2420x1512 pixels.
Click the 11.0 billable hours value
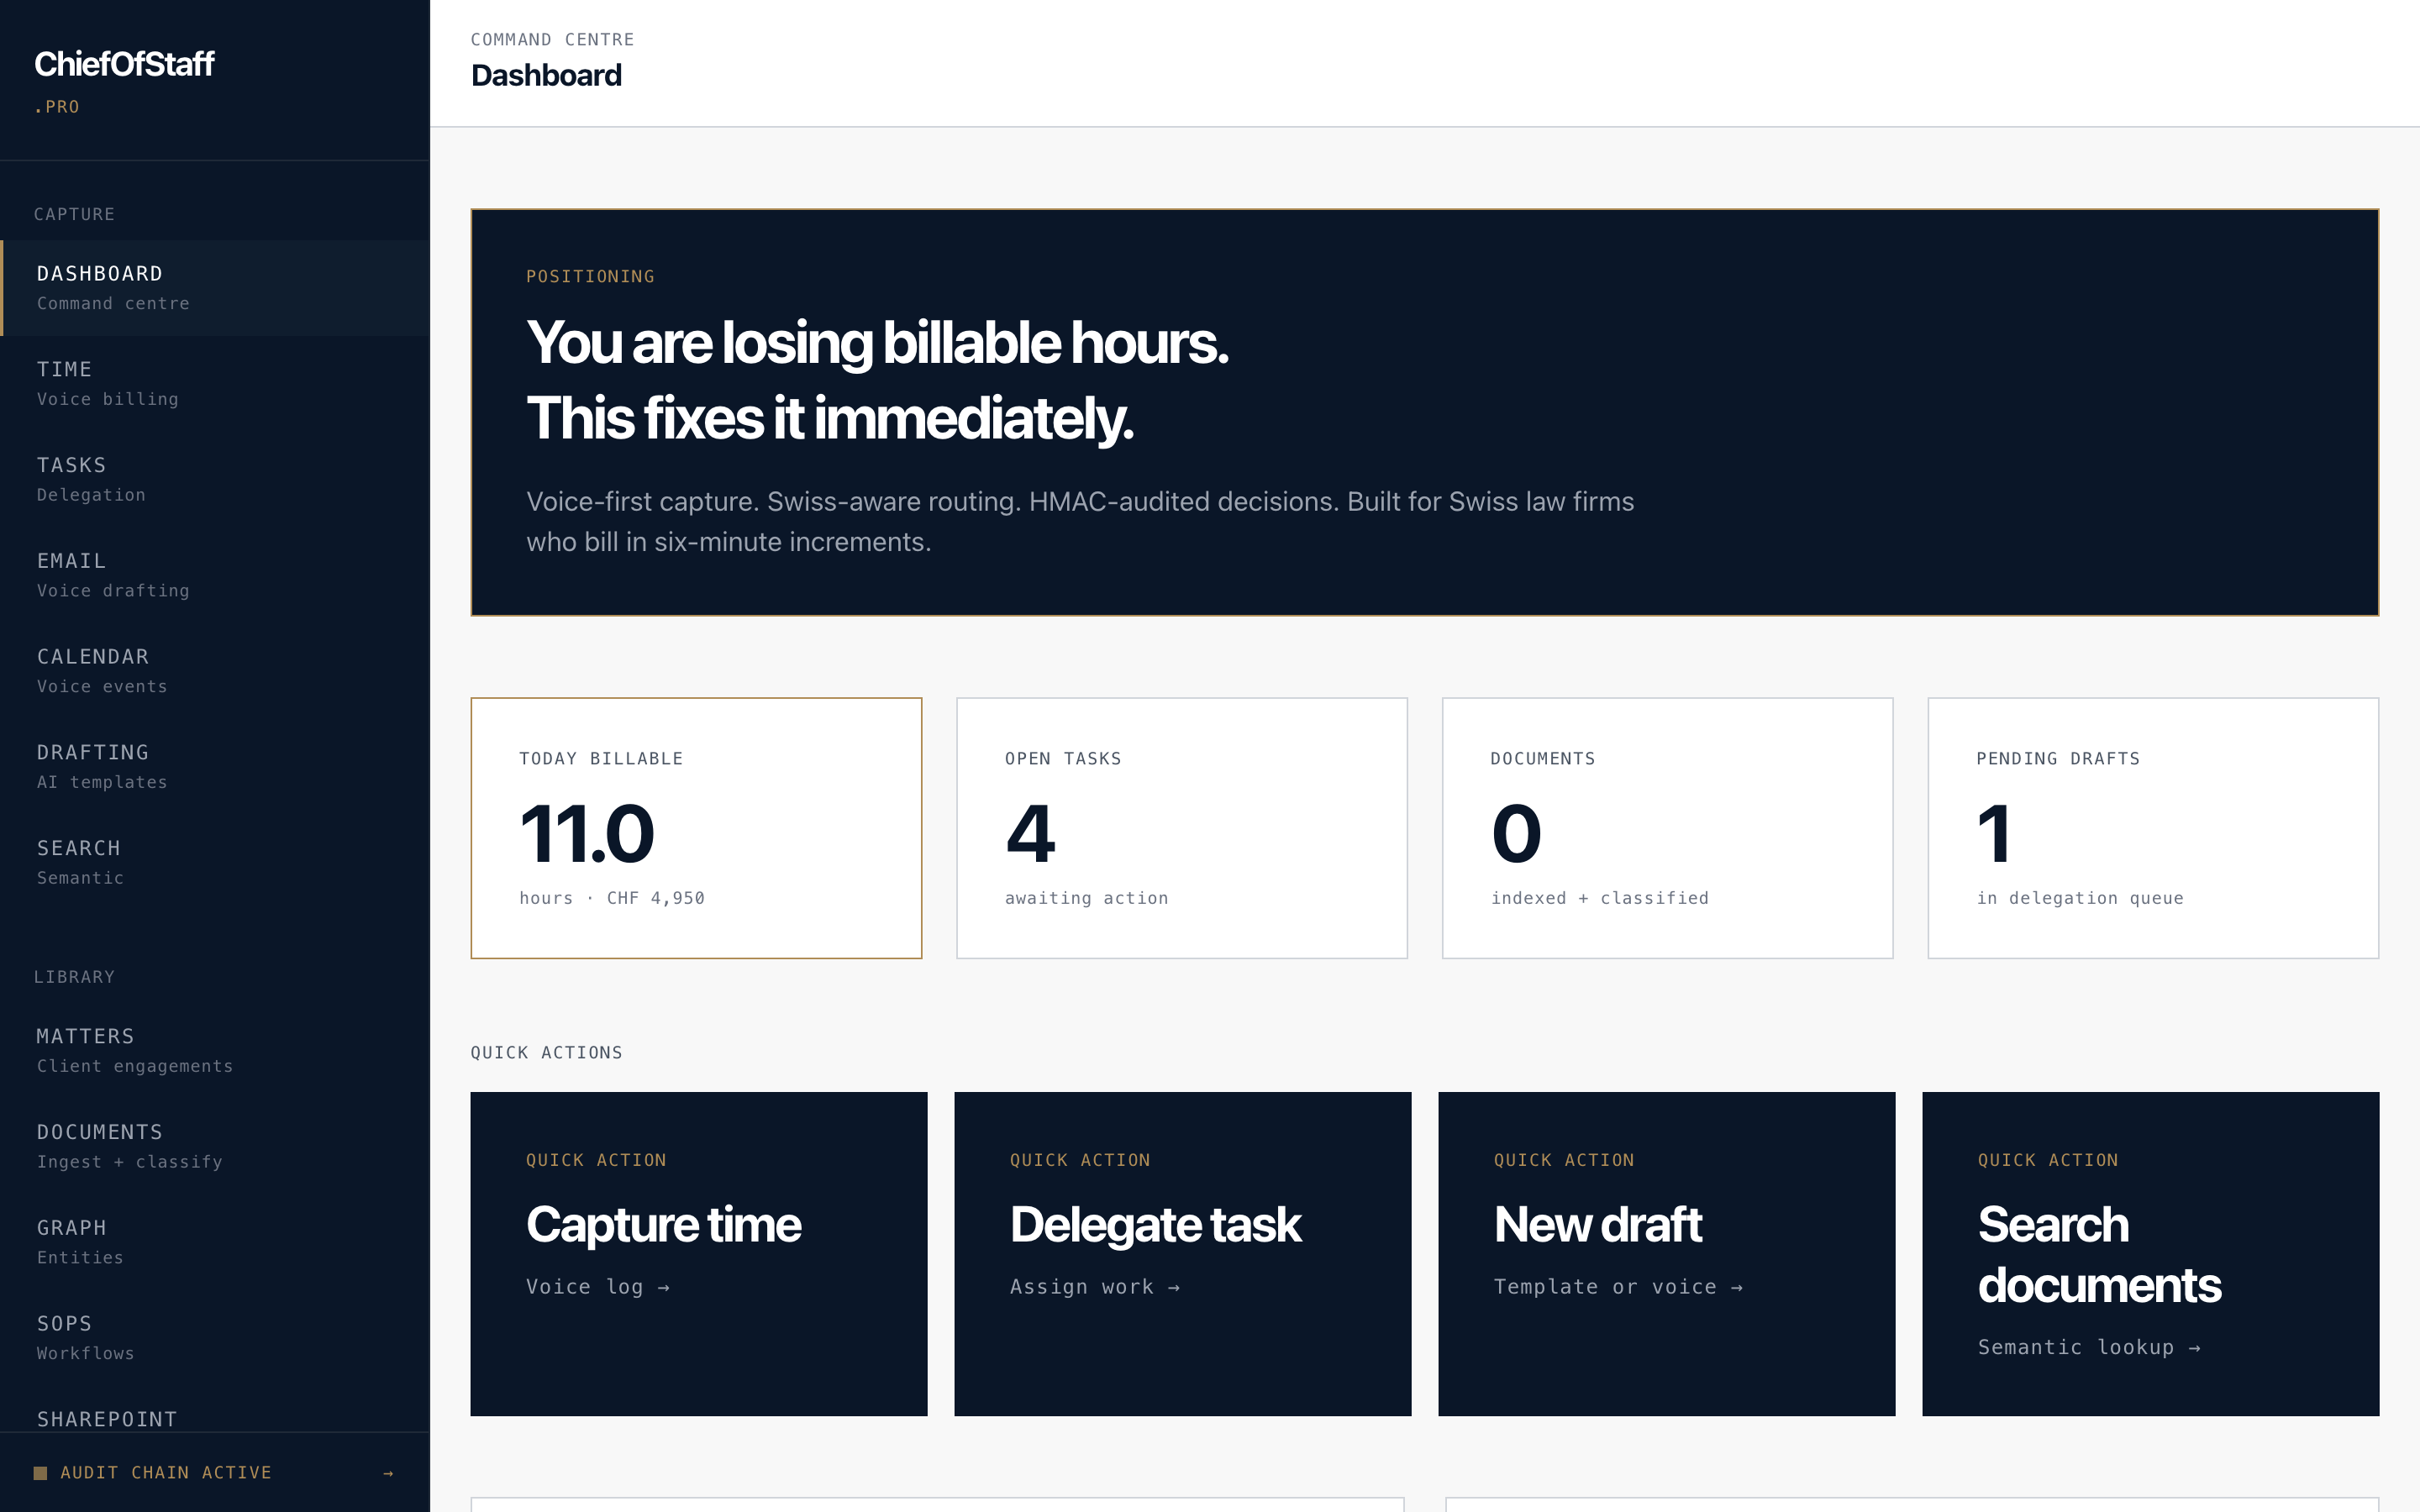(587, 834)
